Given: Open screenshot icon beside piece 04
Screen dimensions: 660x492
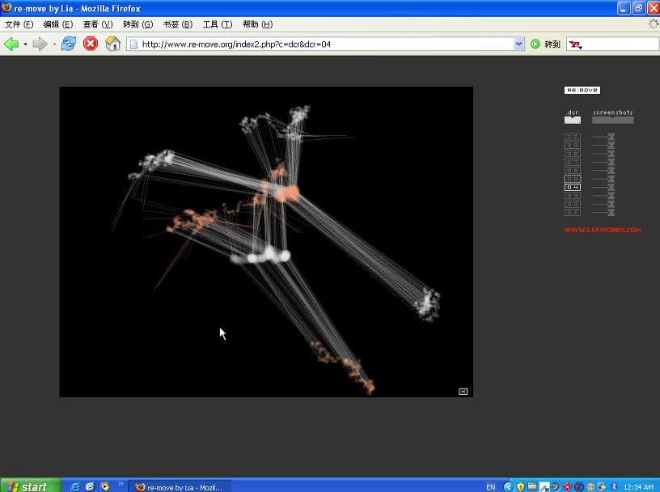Looking at the screenshot, I should (x=611, y=188).
